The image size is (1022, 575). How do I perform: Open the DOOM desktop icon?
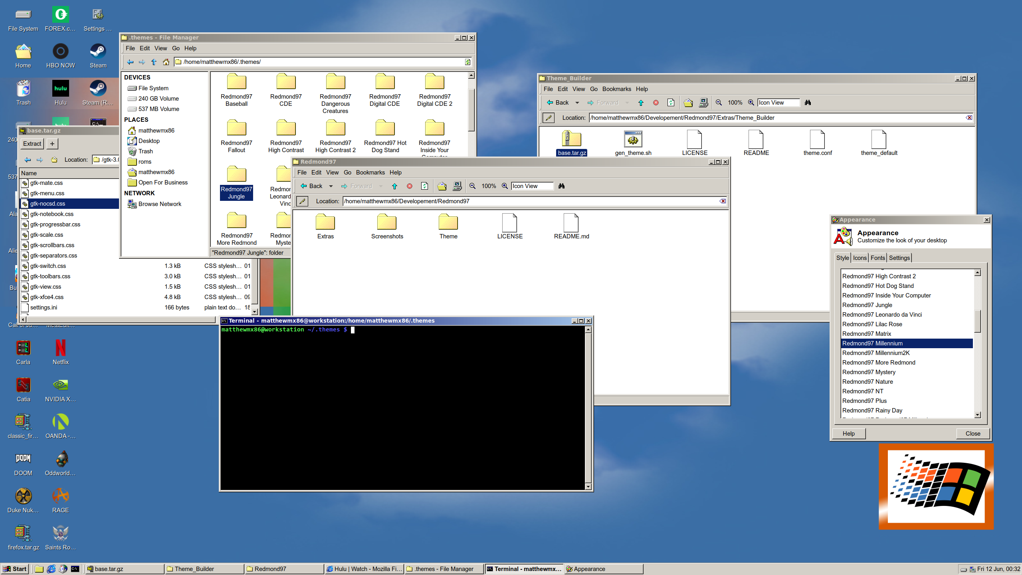[x=23, y=464]
